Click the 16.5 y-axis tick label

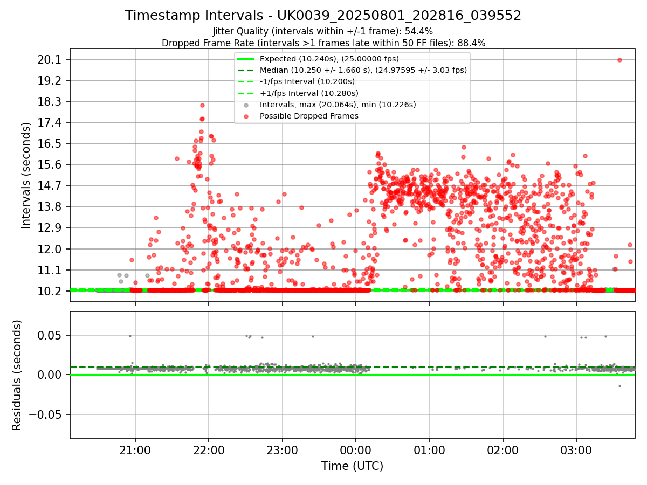click(50, 143)
